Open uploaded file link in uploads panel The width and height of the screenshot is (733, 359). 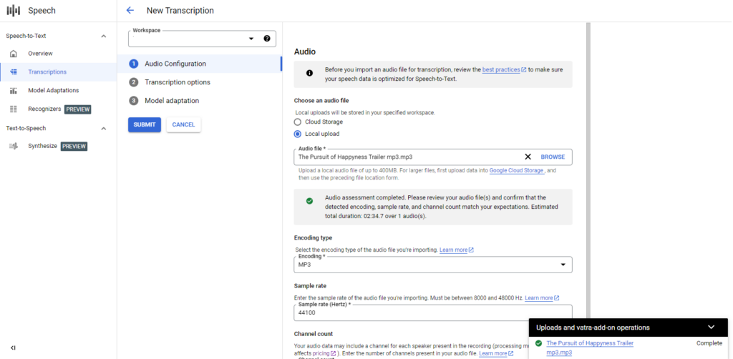[x=590, y=348]
